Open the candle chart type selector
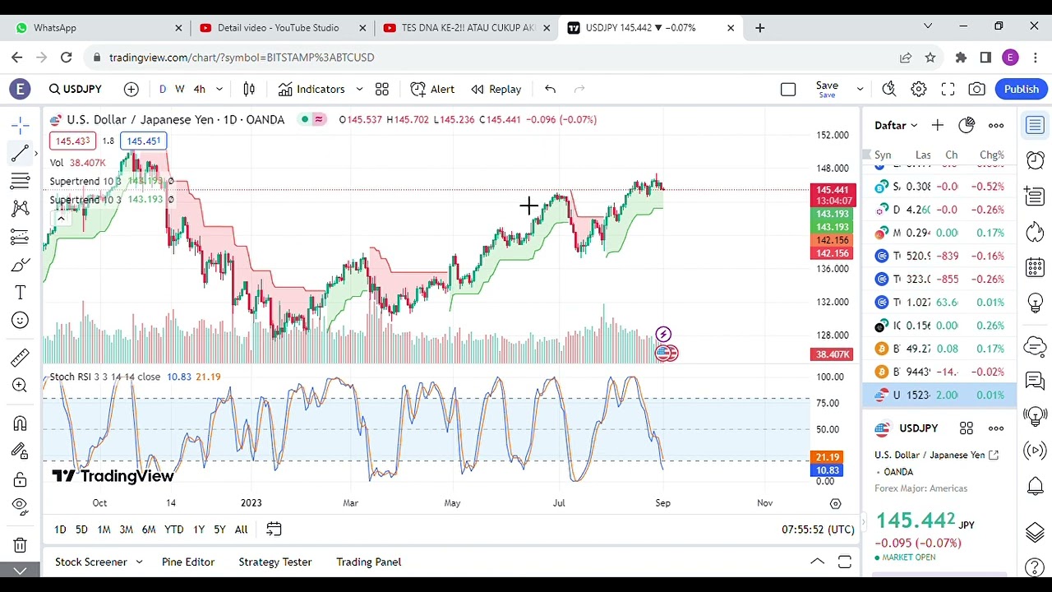1052x592 pixels. 249,89
